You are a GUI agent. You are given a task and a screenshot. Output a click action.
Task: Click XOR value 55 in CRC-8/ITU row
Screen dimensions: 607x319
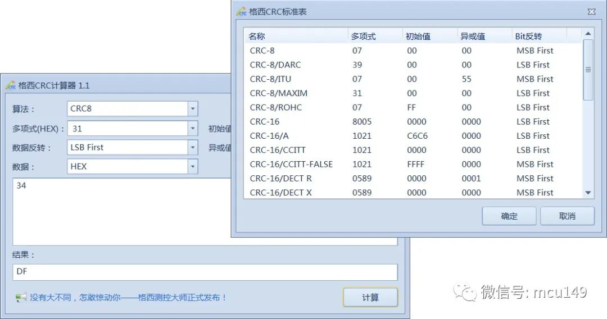click(466, 79)
